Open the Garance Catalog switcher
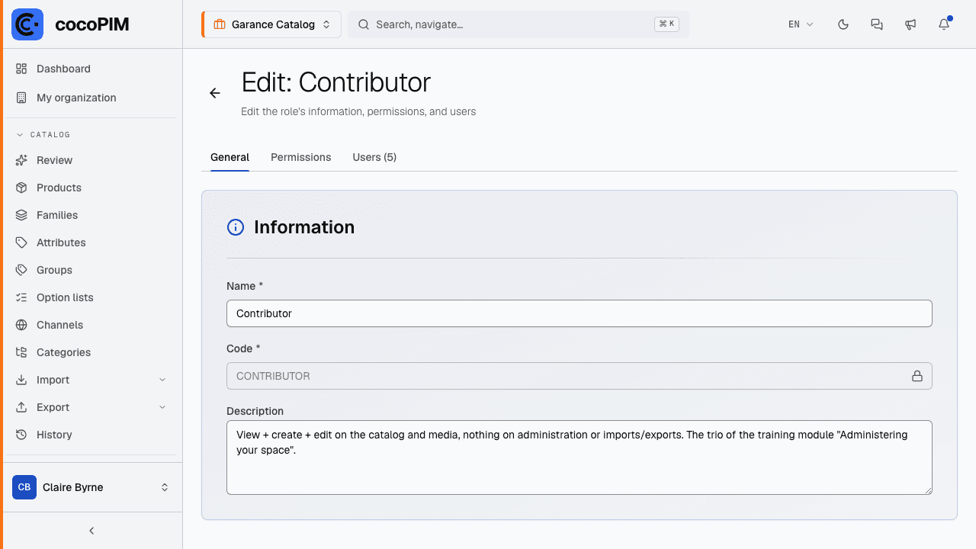This screenshot has width=976, height=549. (x=271, y=24)
